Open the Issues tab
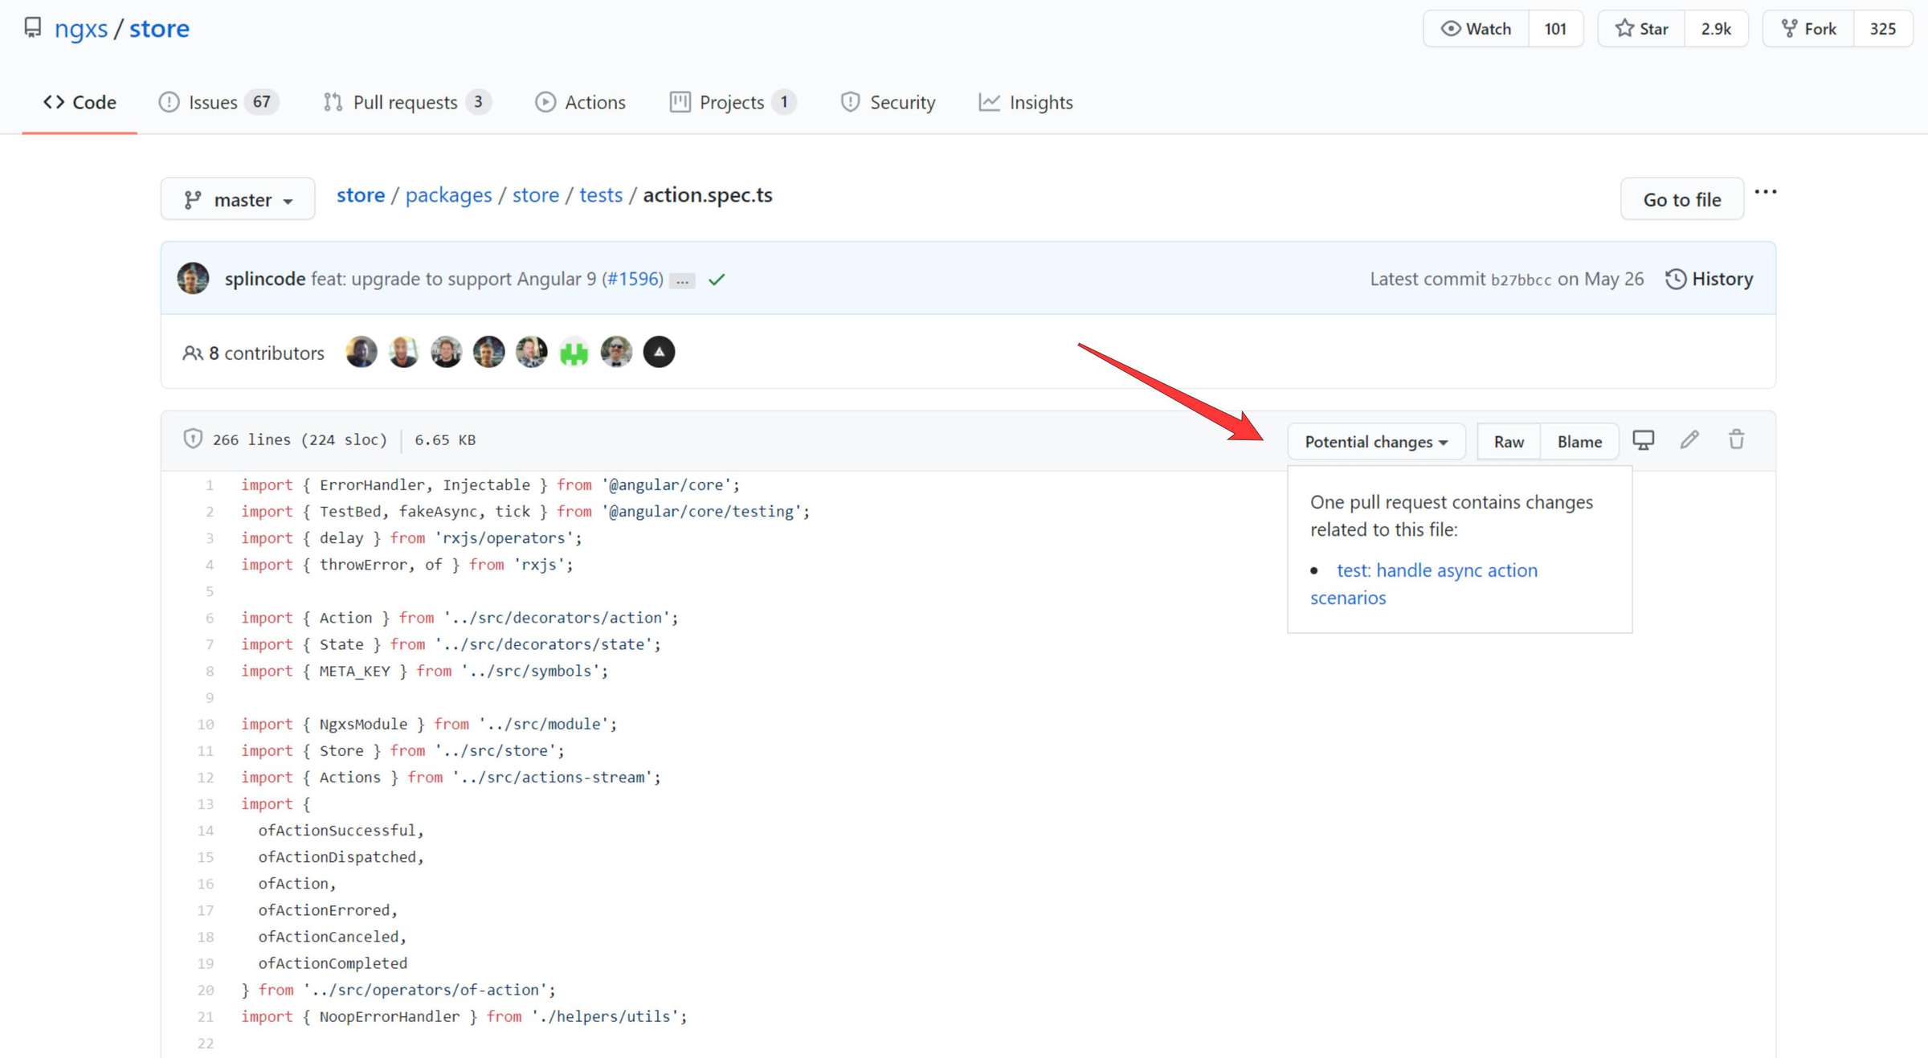Screen dimensions: 1928x1058 tap(219, 102)
